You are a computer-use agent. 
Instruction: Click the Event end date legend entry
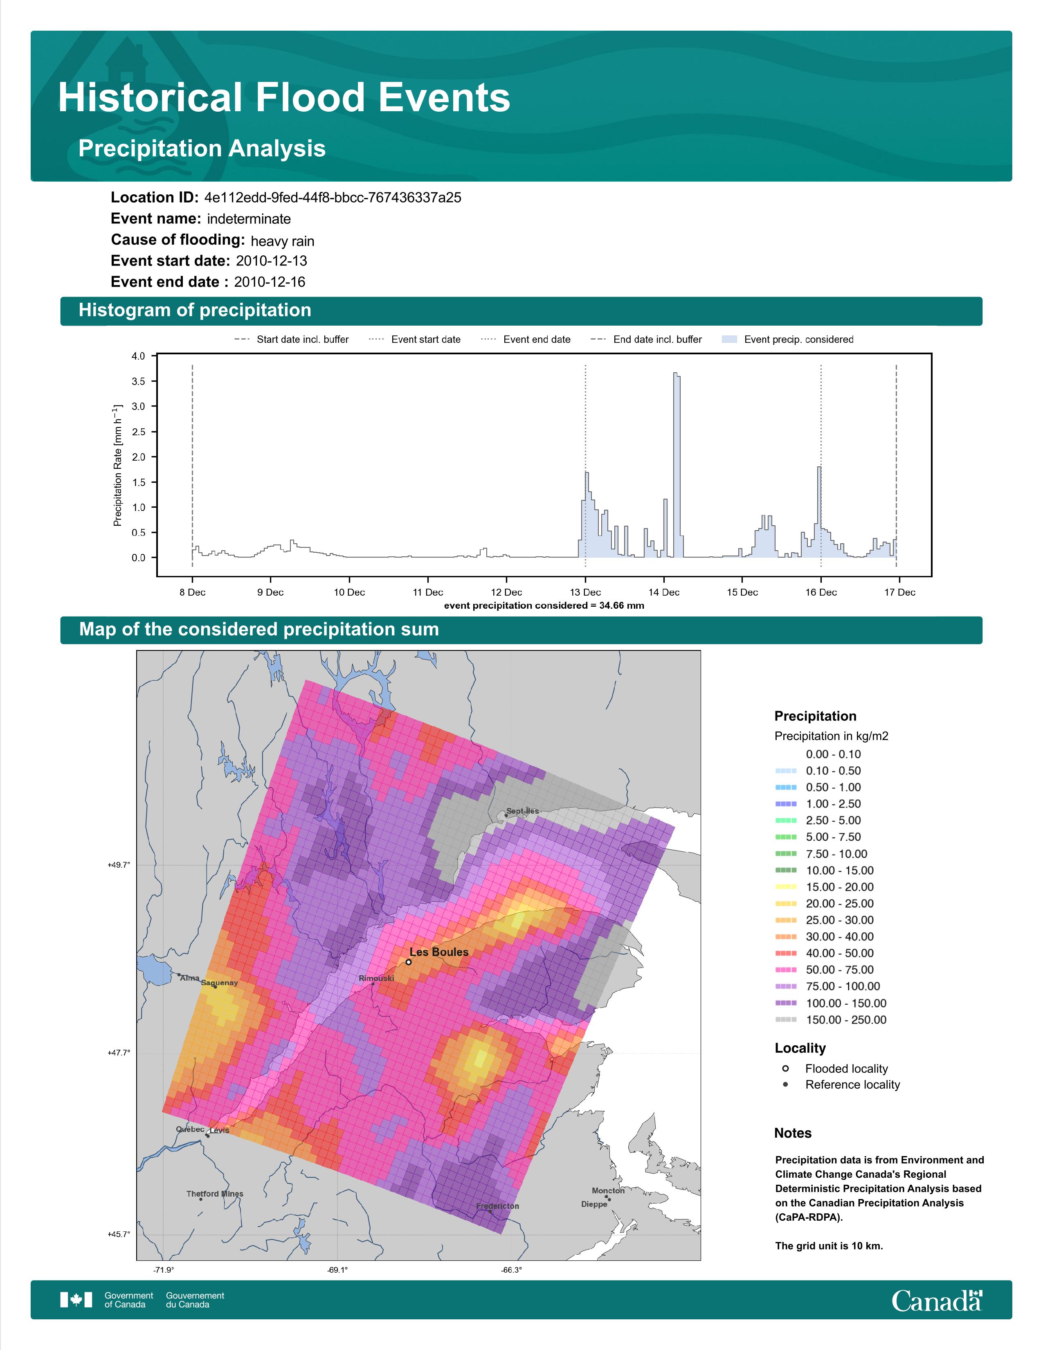pos(526,340)
